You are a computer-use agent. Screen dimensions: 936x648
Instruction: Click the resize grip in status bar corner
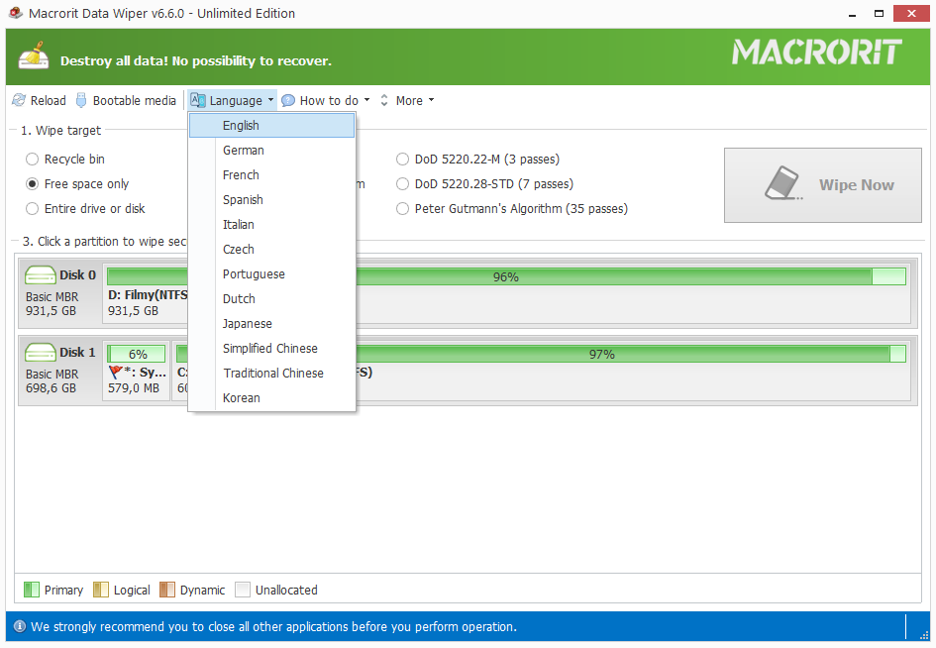tap(924, 635)
